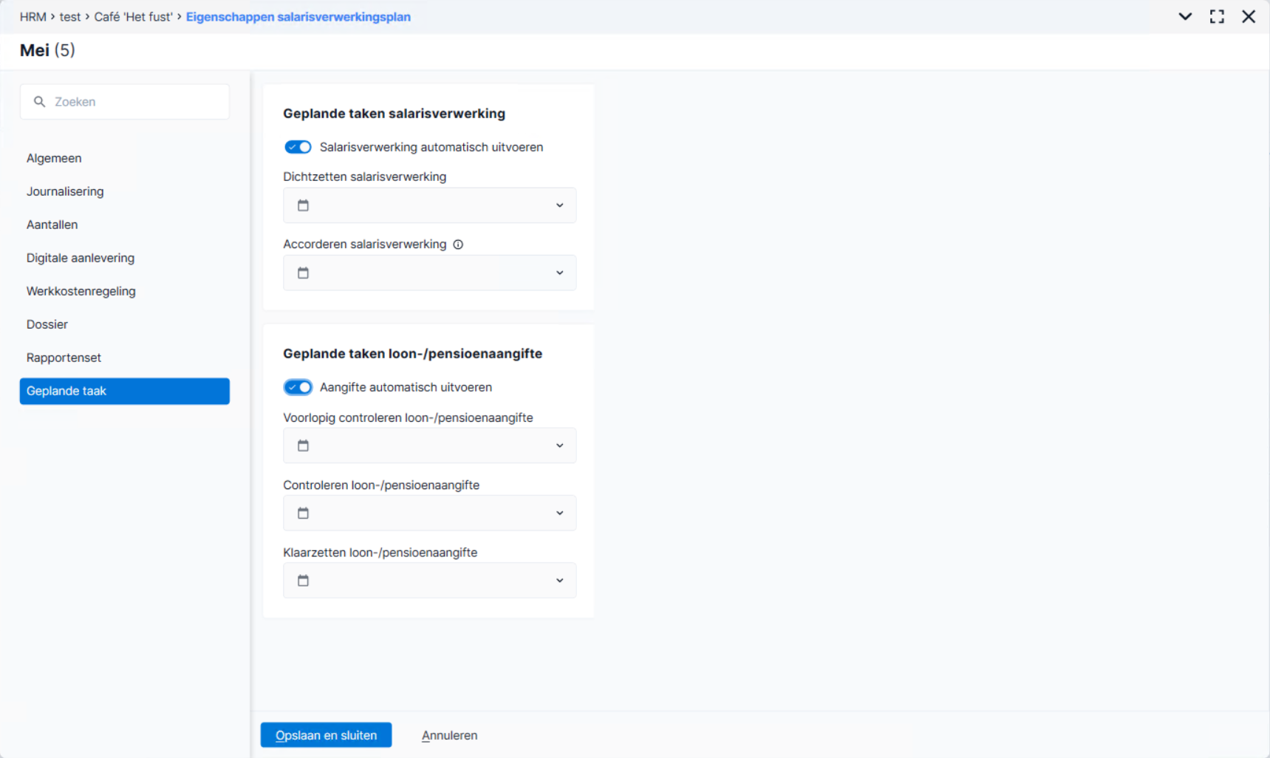The image size is (1270, 758).
Task: Click calendar icon in Klaarzetten loon-/pensioenaangifte field
Action: tap(303, 581)
